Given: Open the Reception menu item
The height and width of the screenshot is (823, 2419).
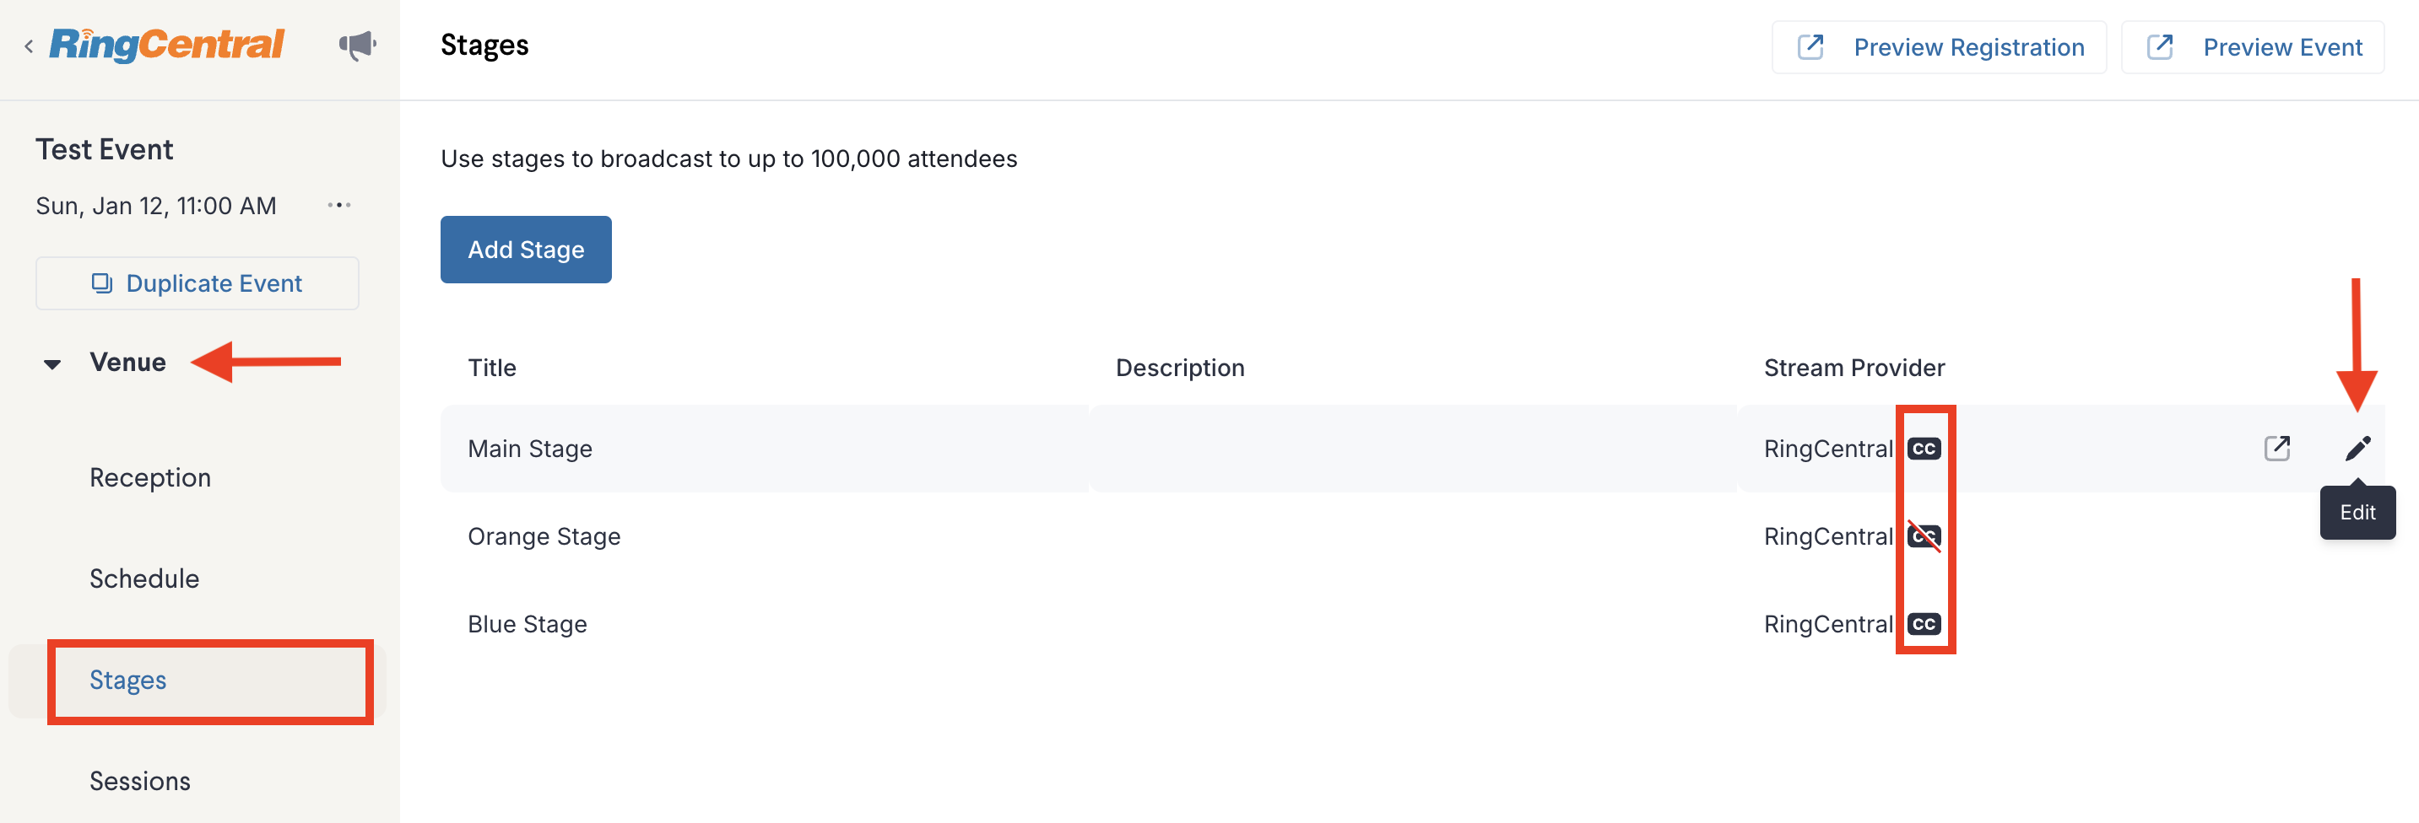Looking at the screenshot, I should pos(150,477).
